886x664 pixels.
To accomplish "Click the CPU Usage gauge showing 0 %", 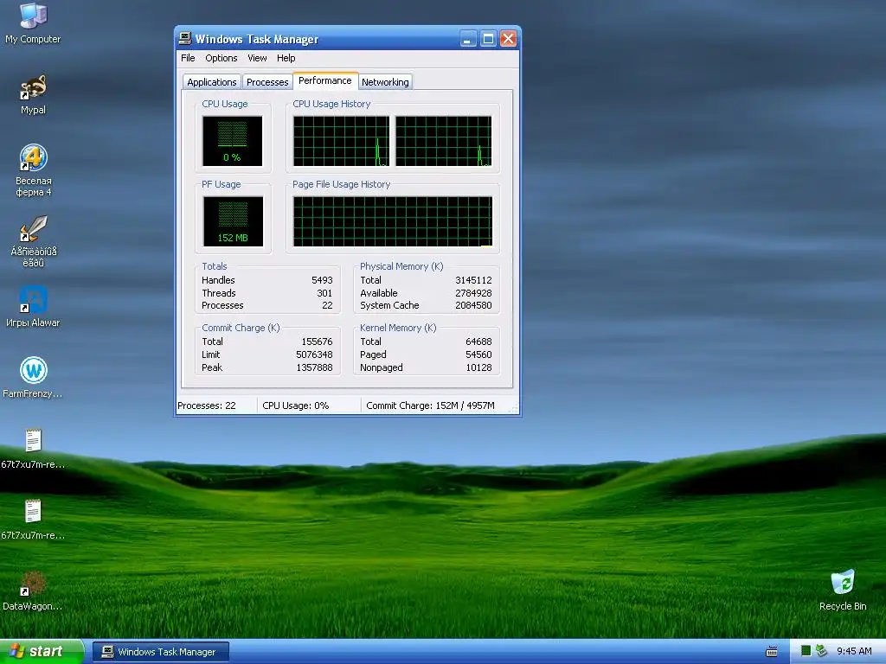I will pos(232,141).
